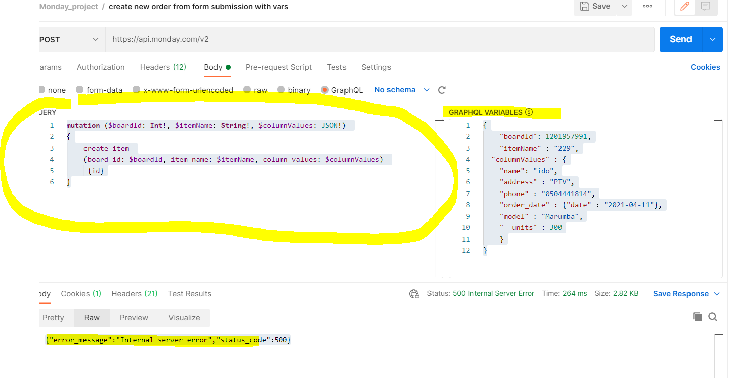The image size is (733, 378).
Task: Click the GraphQL Variables info icon
Action: 529,112
